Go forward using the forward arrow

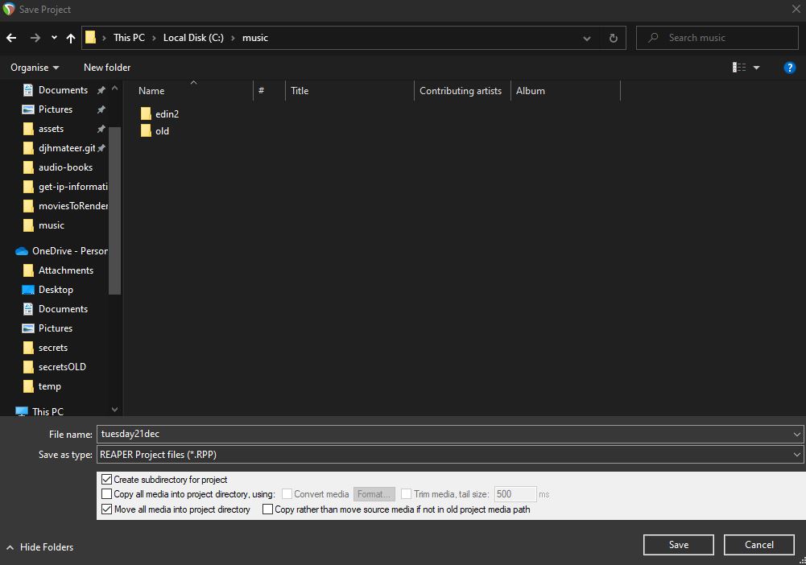pos(35,38)
